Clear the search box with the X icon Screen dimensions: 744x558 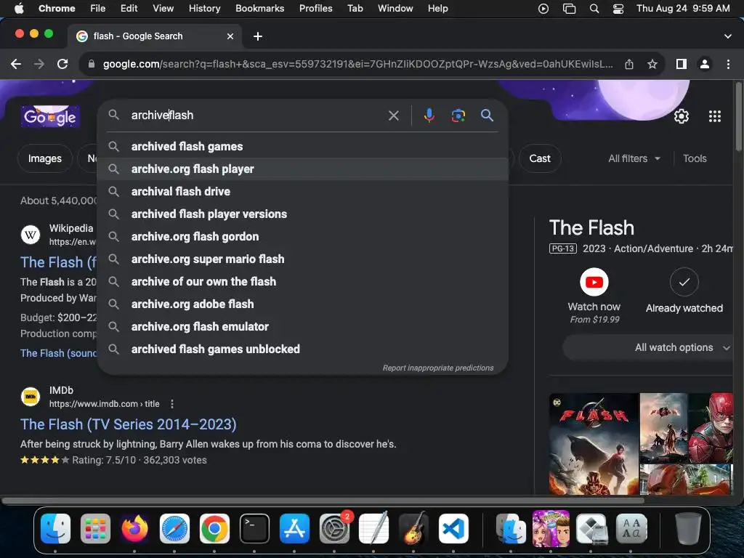coord(393,116)
